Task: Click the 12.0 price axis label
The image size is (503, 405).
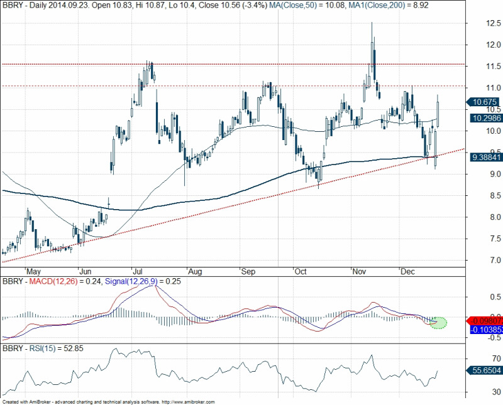Action: 494,45
